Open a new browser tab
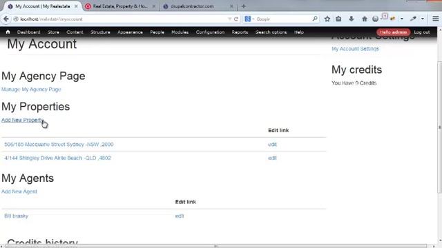Screen dimensions: 442x248 click(244, 6)
